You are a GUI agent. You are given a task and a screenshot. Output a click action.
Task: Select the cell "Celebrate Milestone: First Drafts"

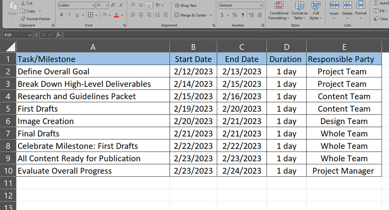pyautogui.click(x=93, y=146)
